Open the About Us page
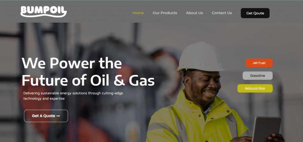 coord(194,13)
